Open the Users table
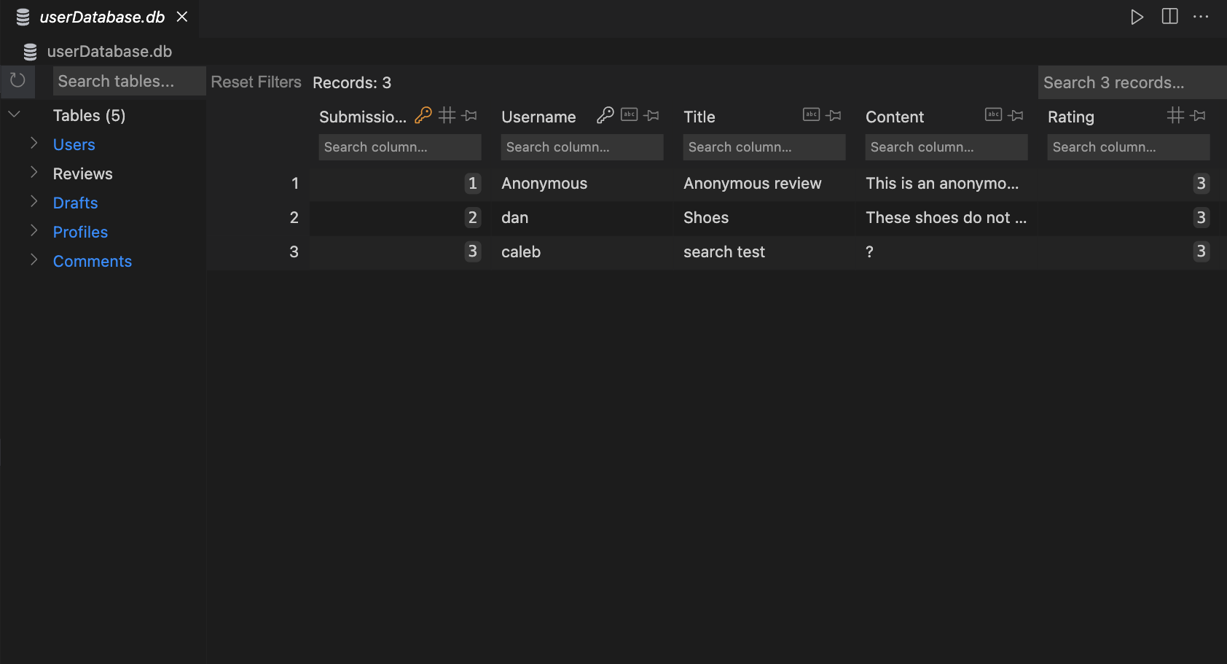The width and height of the screenshot is (1227, 664). (74, 144)
